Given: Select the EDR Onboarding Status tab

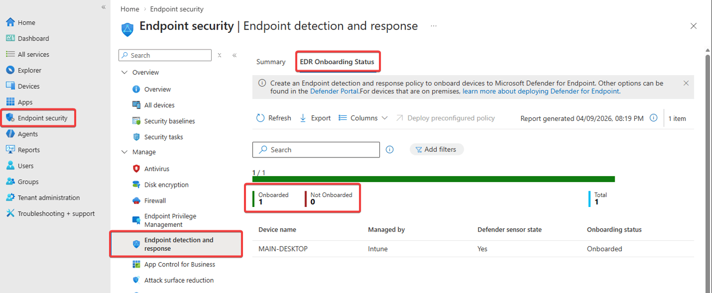Looking at the screenshot, I should pyautogui.click(x=337, y=62).
